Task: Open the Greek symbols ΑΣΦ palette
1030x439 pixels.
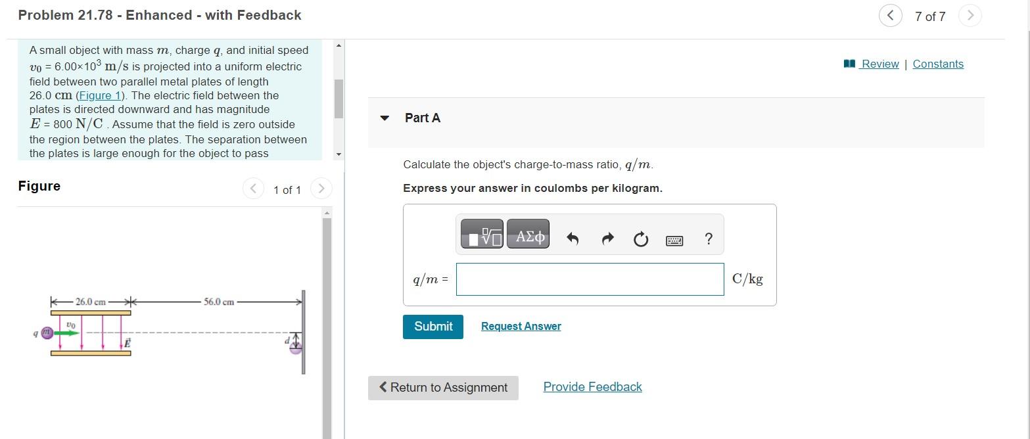Action: point(528,234)
